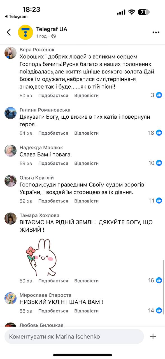
Task: Like Надежда Маслюк's comment via Подобається
Action: 53,163
